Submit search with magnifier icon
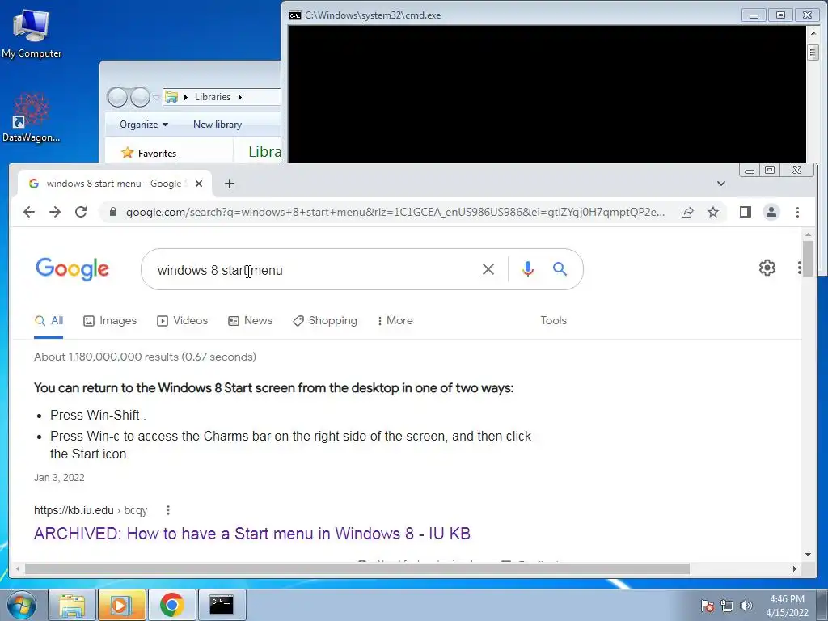This screenshot has height=621, width=828. (x=560, y=269)
